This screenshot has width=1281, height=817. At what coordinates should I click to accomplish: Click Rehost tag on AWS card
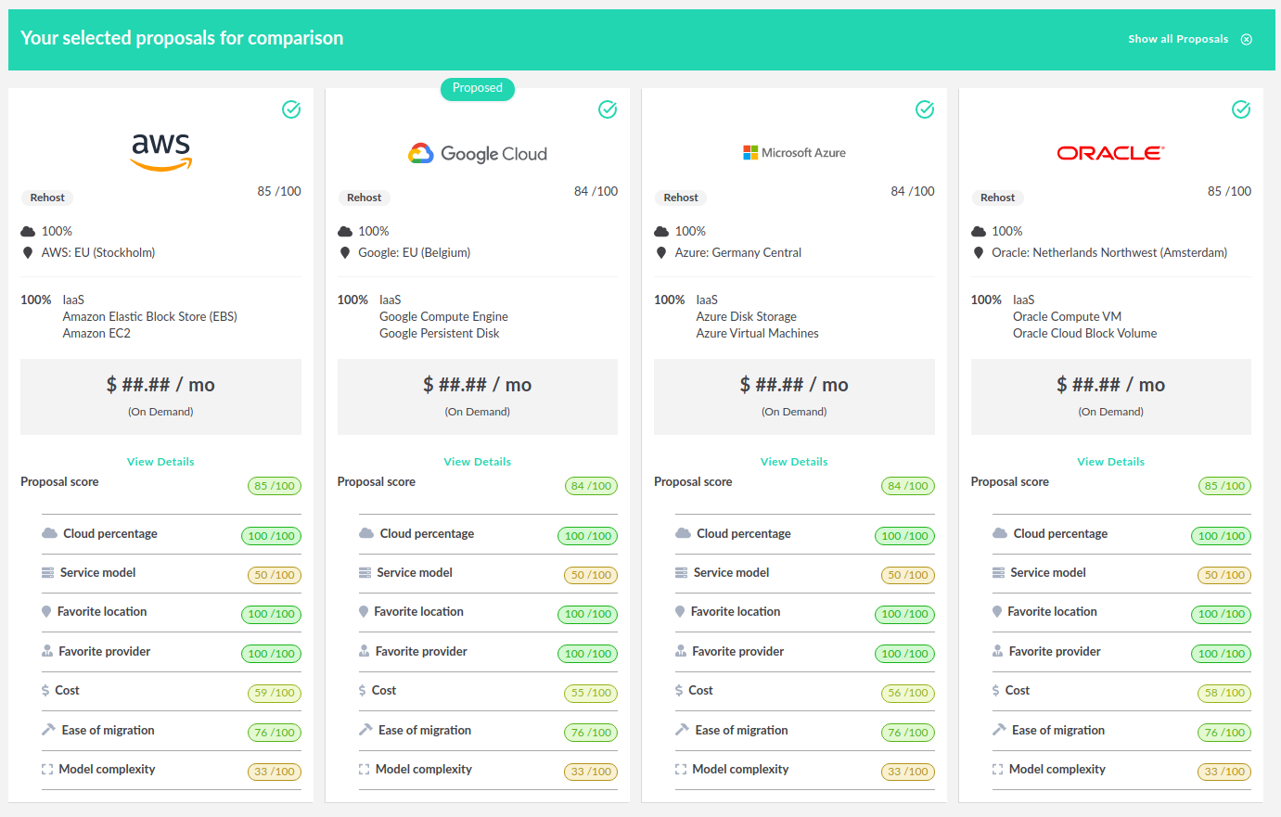click(47, 198)
